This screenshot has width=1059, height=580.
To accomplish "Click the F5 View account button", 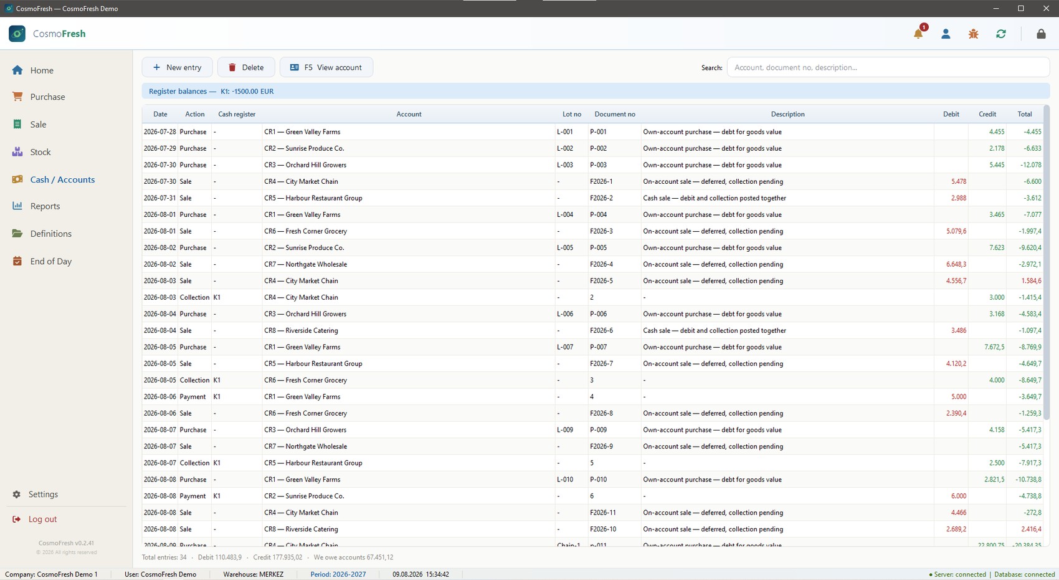I will click(x=326, y=67).
